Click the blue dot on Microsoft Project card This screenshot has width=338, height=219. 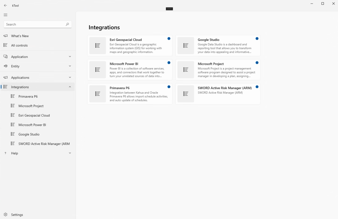pyautogui.click(x=257, y=63)
